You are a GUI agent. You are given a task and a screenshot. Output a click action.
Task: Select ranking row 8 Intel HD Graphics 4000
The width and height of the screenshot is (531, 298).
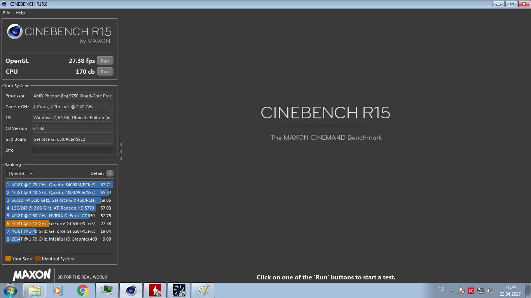click(x=59, y=239)
